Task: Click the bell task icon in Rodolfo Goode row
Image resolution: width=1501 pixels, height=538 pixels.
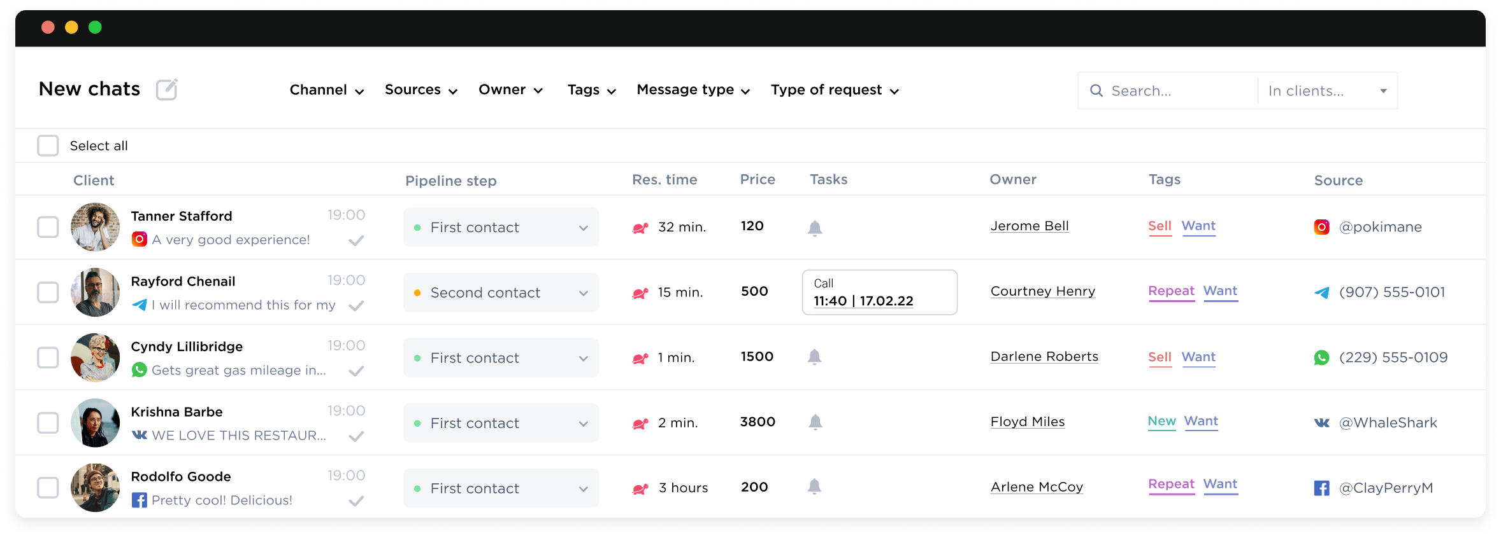Action: (814, 486)
